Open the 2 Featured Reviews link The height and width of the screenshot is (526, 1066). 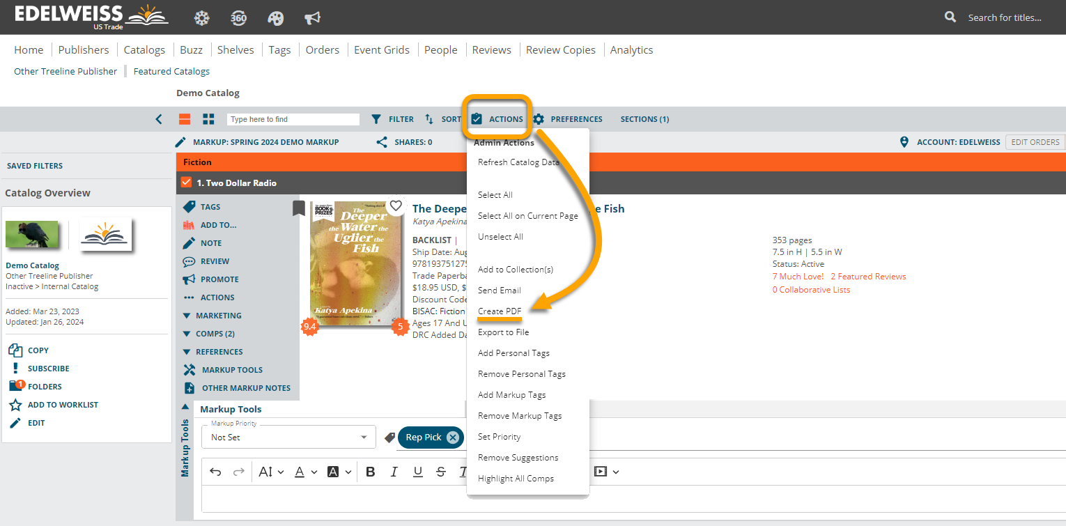[868, 277]
